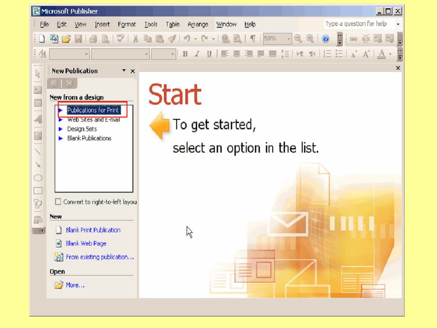The width and height of the screenshot is (437, 328).
Task: Open the Edit menu
Action: pyautogui.click(x=61, y=25)
